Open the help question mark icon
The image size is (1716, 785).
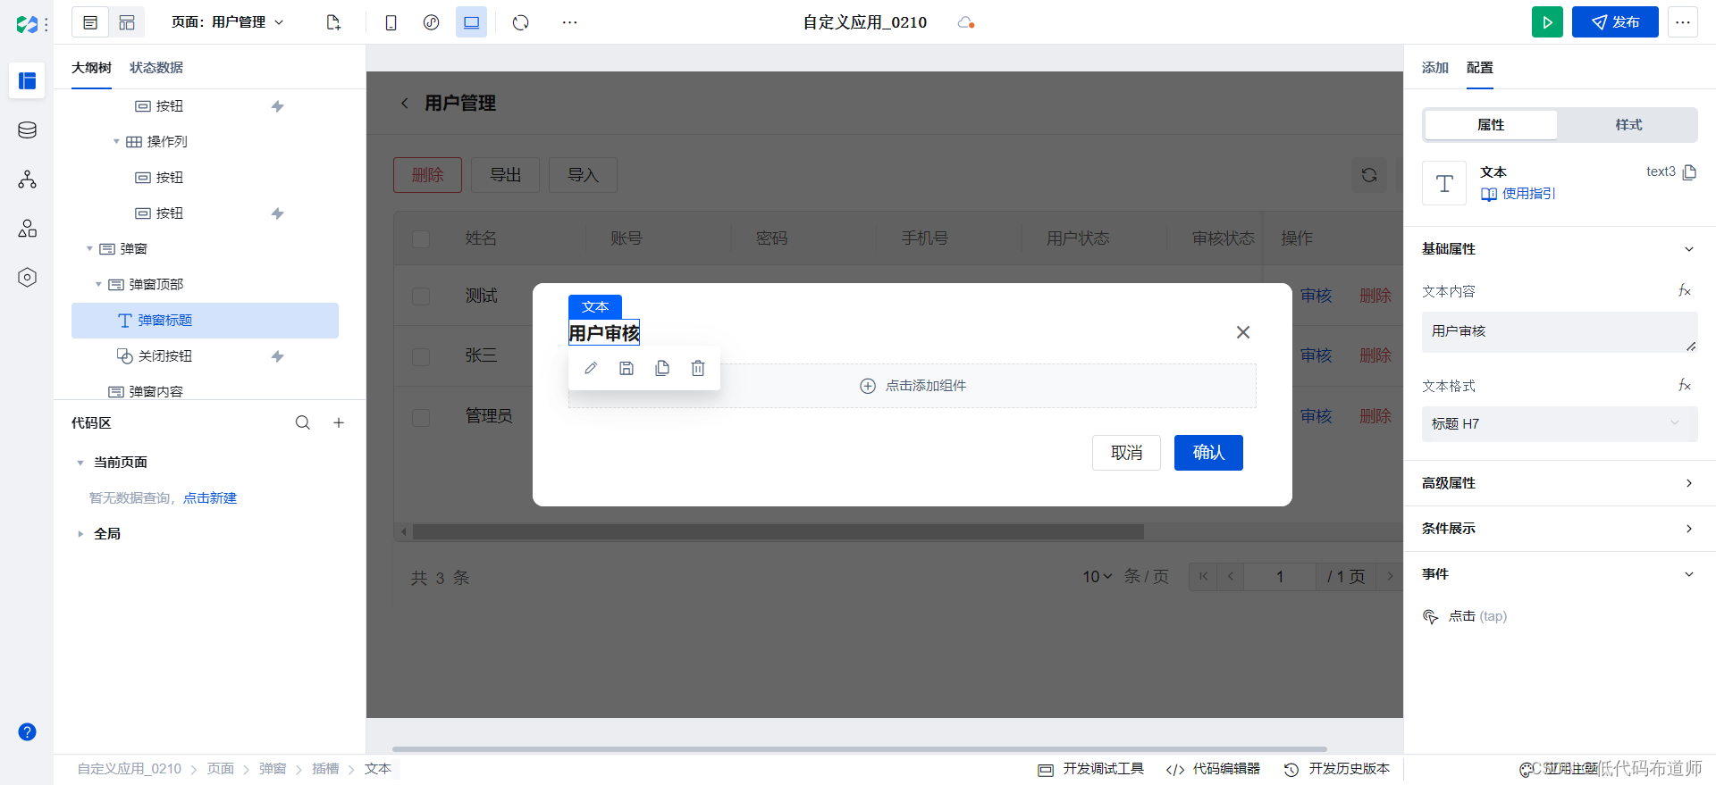pos(28,732)
